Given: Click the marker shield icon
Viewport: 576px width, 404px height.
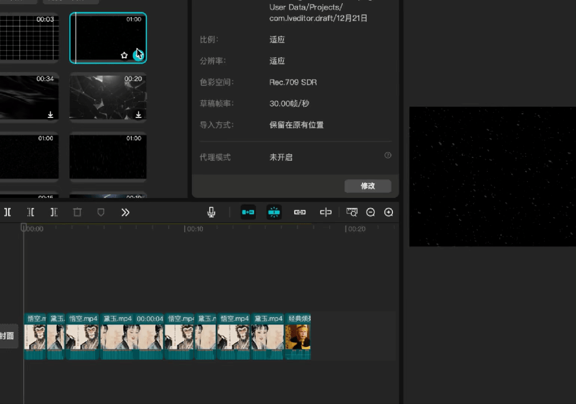Looking at the screenshot, I should (x=101, y=212).
